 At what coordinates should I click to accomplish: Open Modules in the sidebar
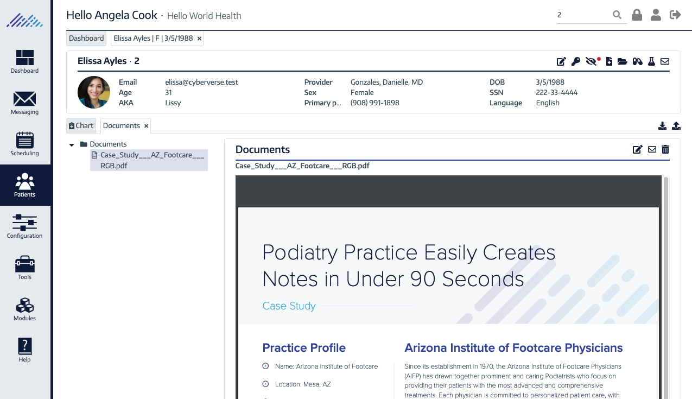click(x=25, y=309)
